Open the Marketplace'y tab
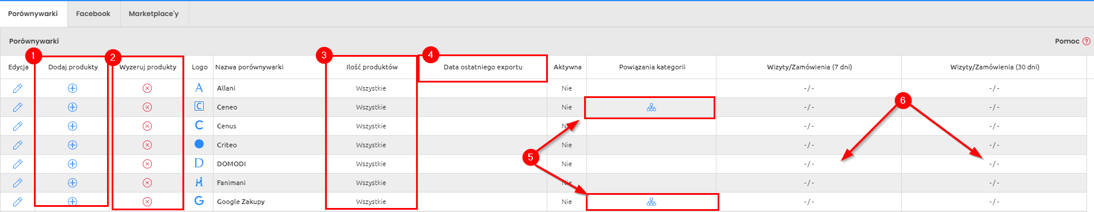The image size is (1094, 212). point(154,14)
